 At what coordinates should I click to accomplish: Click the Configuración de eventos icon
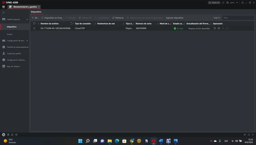[x=4, y=41]
